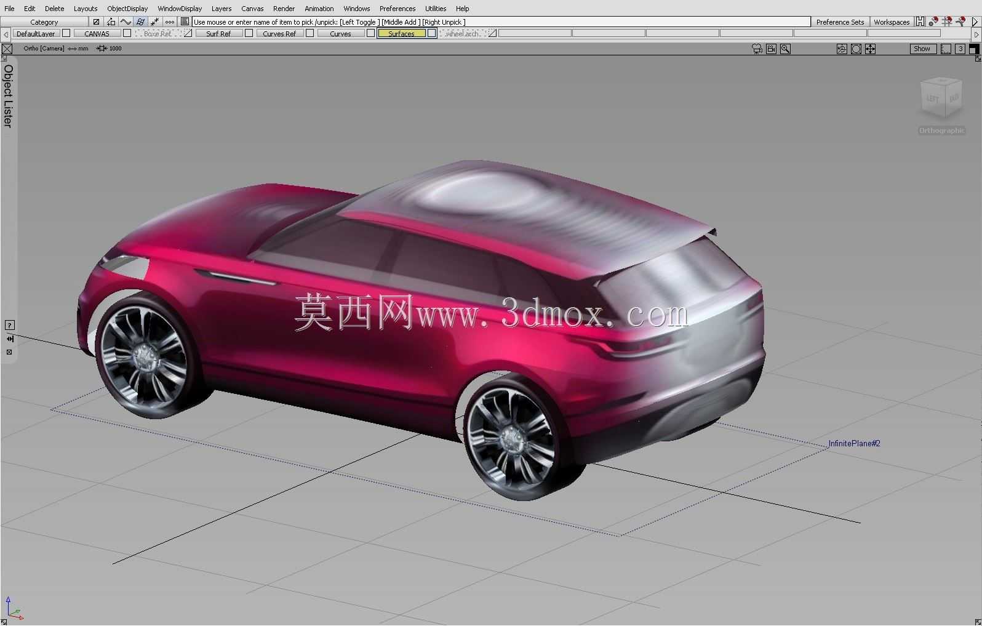The height and width of the screenshot is (626, 982).
Task: Click the film camera view icon
Action: [757, 49]
